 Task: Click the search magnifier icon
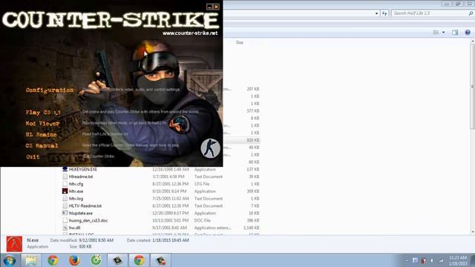[x=471, y=13]
